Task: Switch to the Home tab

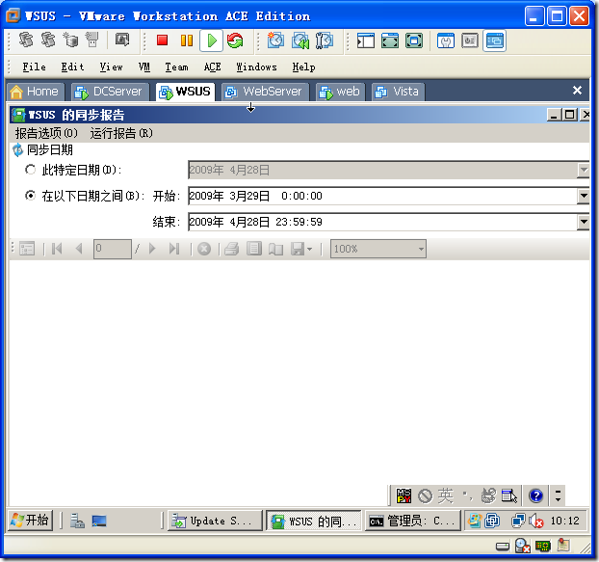Action: pos(35,92)
